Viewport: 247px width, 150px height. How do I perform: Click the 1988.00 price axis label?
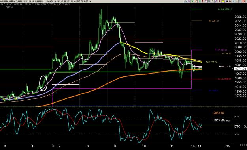click(240, 61)
